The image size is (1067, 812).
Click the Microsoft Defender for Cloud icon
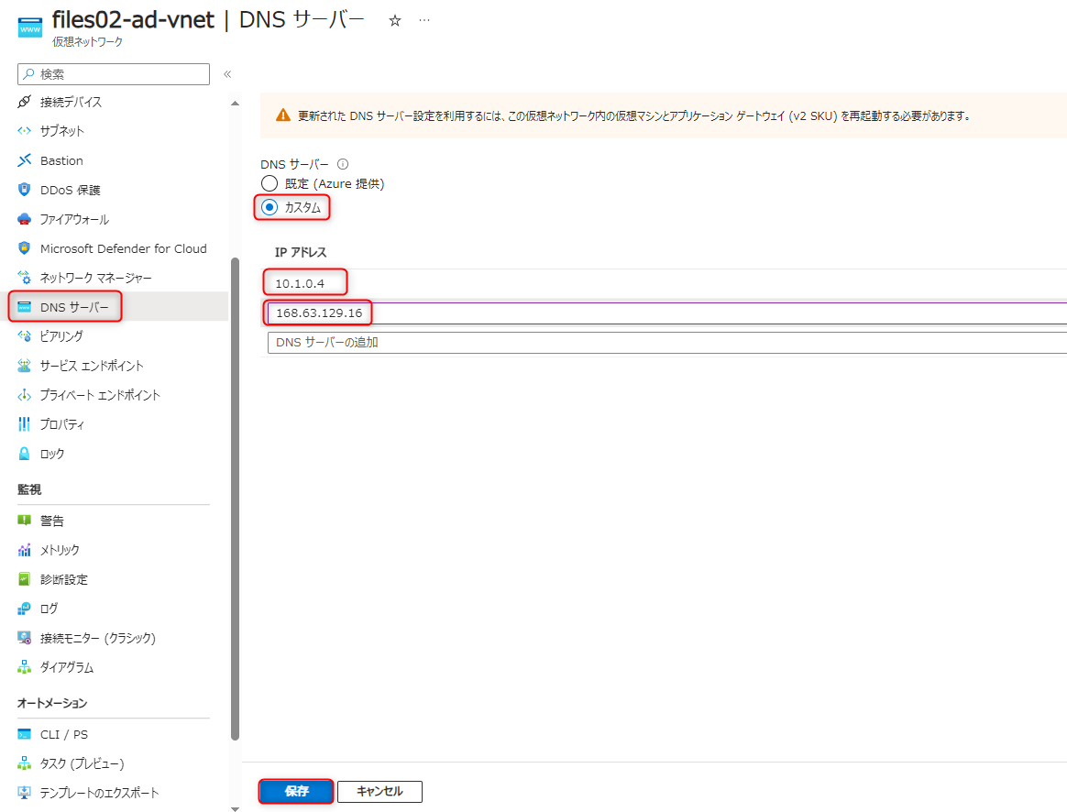pos(25,248)
